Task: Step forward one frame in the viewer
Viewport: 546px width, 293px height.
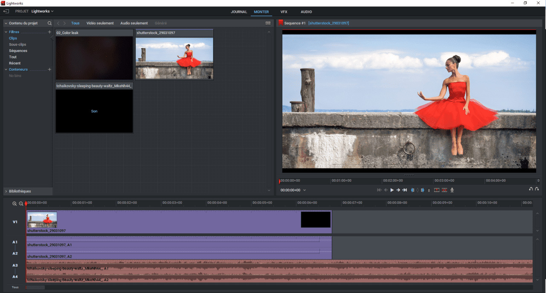Action: click(398, 190)
